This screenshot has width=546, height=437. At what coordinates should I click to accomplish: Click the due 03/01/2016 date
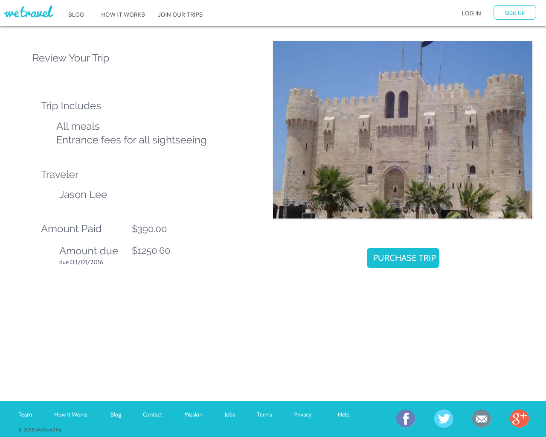point(81,262)
